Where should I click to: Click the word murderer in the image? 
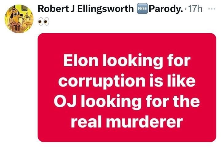tap(144, 122)
